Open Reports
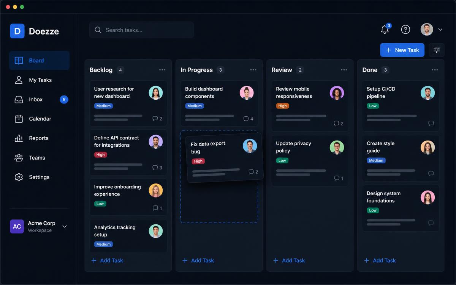Viewport: 456px width, 285px height. (x=40, y=138)
